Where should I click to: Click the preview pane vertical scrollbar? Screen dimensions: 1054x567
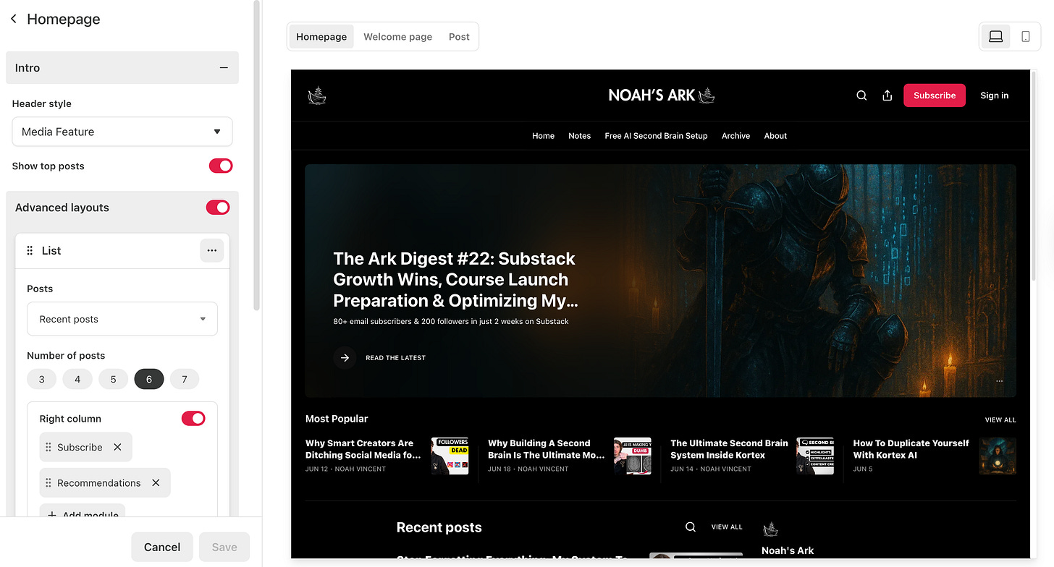click(1033, 177)
